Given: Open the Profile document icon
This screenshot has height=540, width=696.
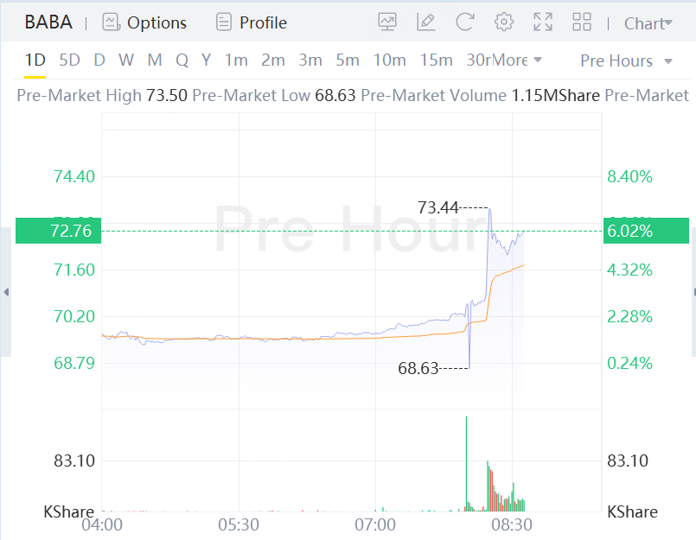Looking at the screenshot, I should [224, 22].
